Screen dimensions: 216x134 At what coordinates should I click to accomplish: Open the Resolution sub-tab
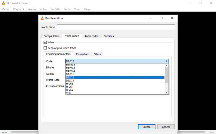click(82, 54)
